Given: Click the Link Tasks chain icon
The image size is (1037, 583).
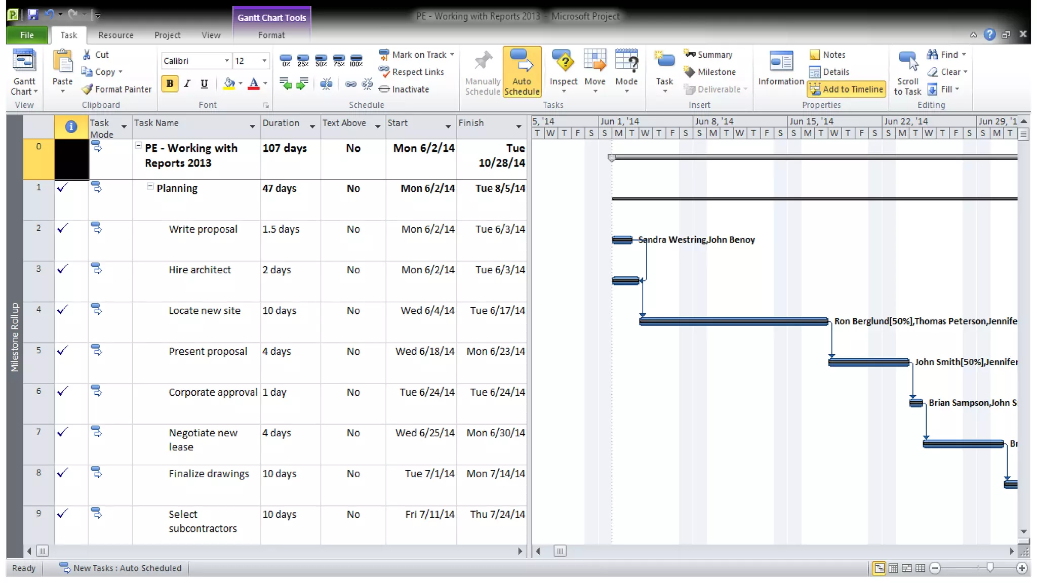Looking at the screenshot, I should 350,84.
